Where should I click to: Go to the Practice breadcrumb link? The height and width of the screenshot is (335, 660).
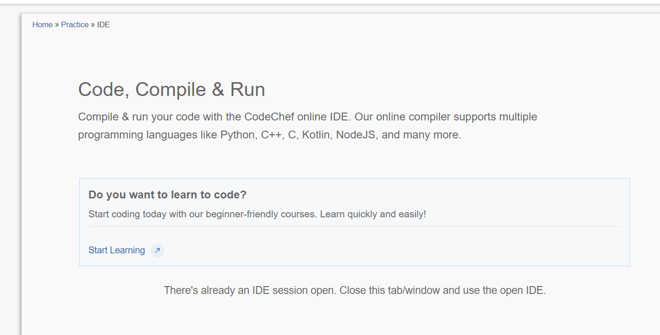coord(75,25)
